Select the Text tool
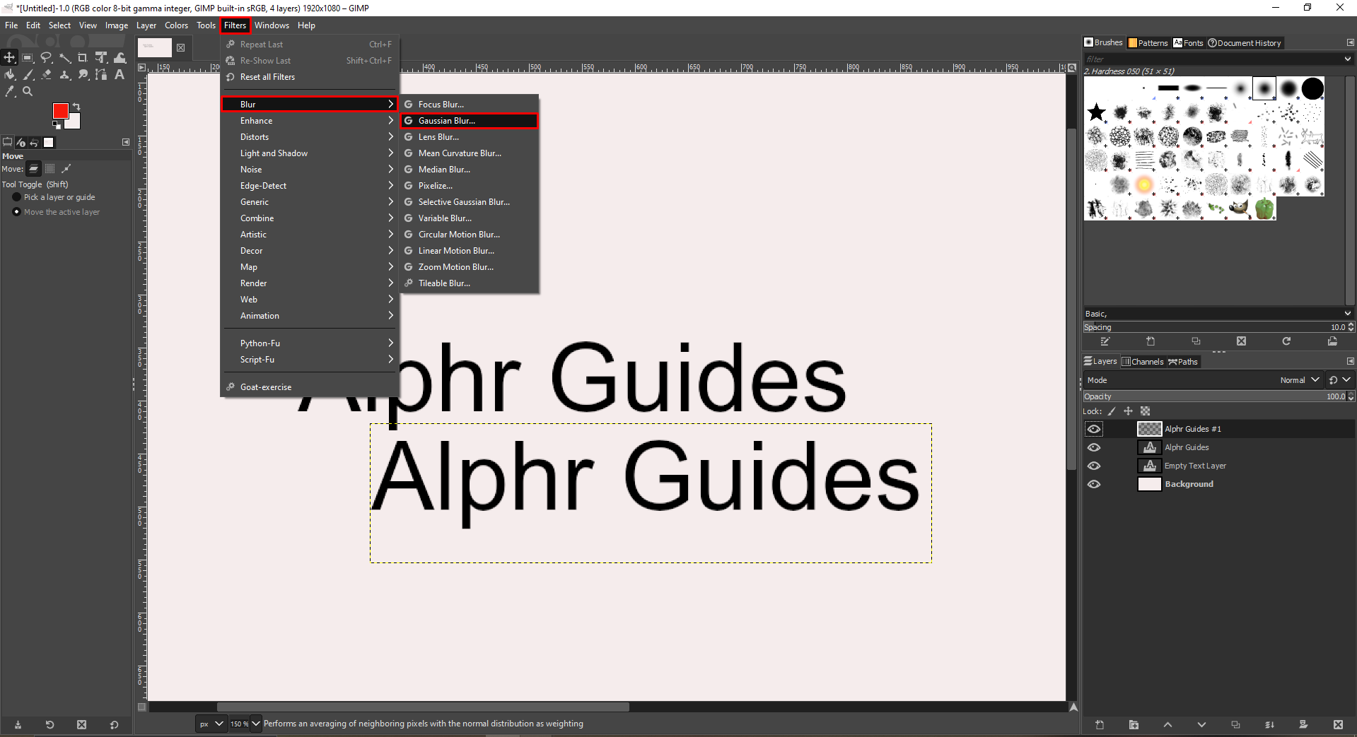The height and width of the screenshot is (737, 1357). 120,75
